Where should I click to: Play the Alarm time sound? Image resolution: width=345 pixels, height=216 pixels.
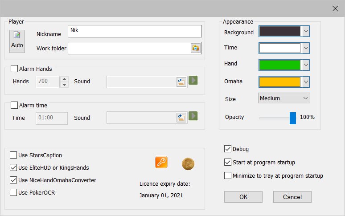[x=193, y=116]
